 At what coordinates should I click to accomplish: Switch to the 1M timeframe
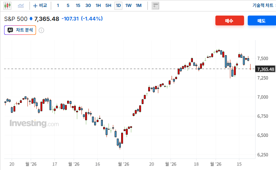[138, 6]
